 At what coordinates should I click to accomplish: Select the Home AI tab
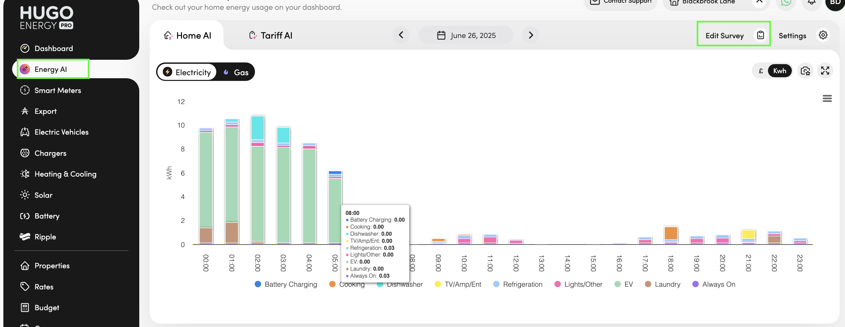(x=187, y=35)
